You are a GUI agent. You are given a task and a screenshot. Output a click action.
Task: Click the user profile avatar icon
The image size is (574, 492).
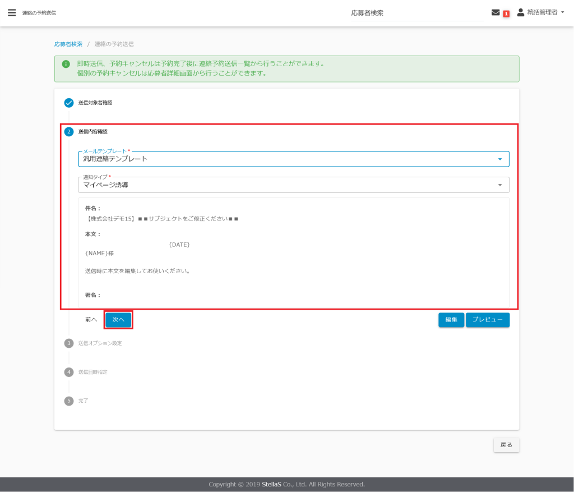point(521,12)
